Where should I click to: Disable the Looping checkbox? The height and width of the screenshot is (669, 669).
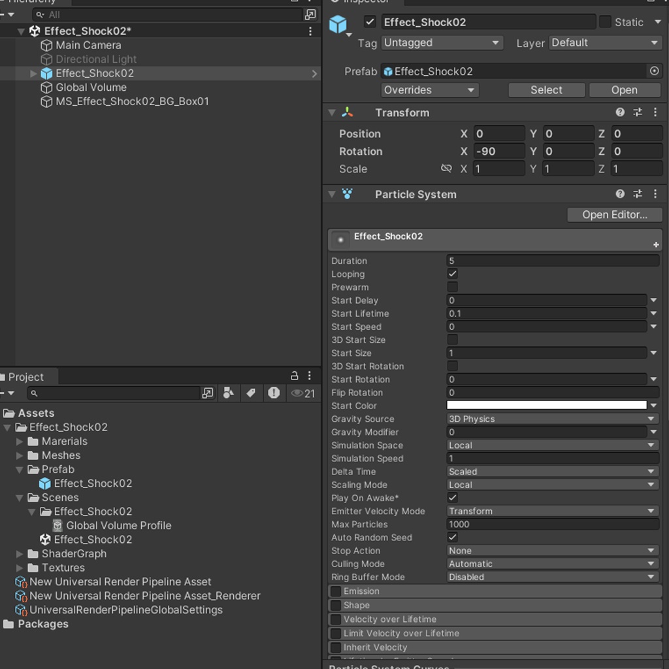(451, 274)
